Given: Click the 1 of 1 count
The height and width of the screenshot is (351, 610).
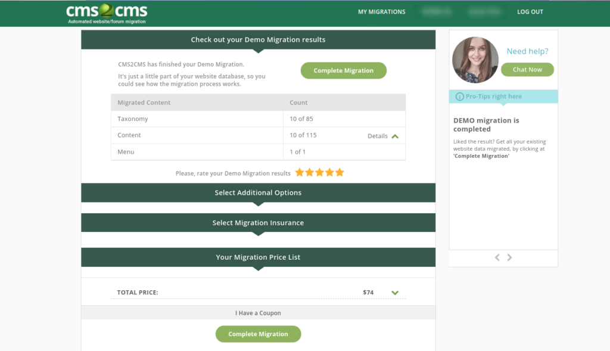Looking at the screenshot, I should [298, 152].
